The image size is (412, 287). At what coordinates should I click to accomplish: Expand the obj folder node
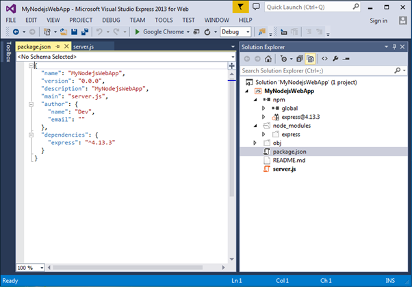(x=255, y=143)
